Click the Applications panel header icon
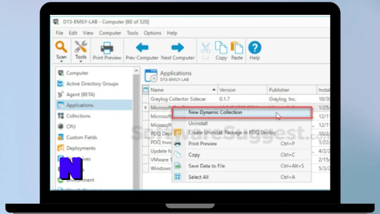Screen dimensions: 380x214 [151, 75]
